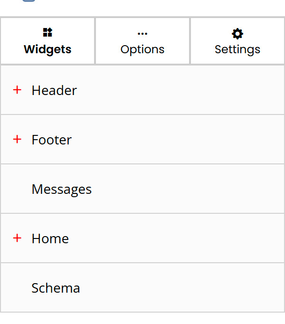
Task: Click the Options three-dots icon
Action: pos(142,33)
